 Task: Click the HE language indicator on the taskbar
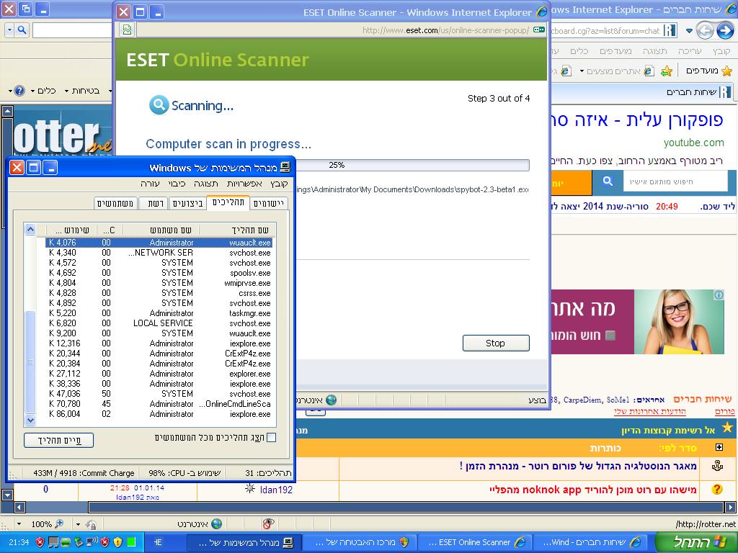(x=158, y=541)
